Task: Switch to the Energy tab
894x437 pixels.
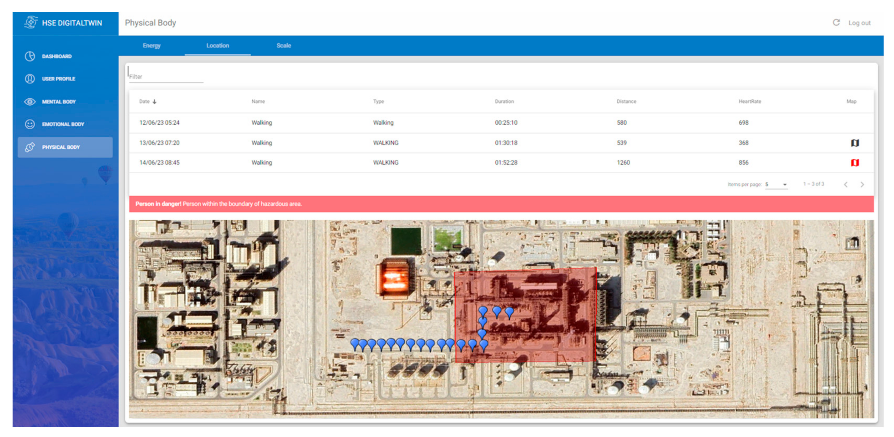Action: [151, 45]
